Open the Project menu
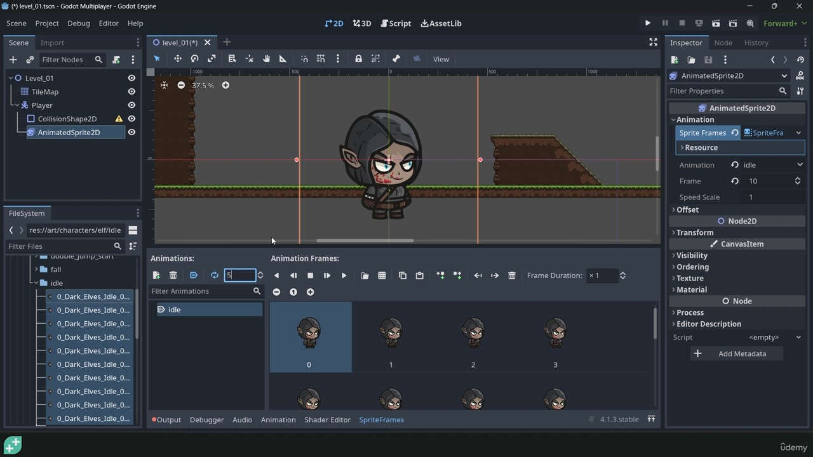The image size is (813, 457). point(47,23)
